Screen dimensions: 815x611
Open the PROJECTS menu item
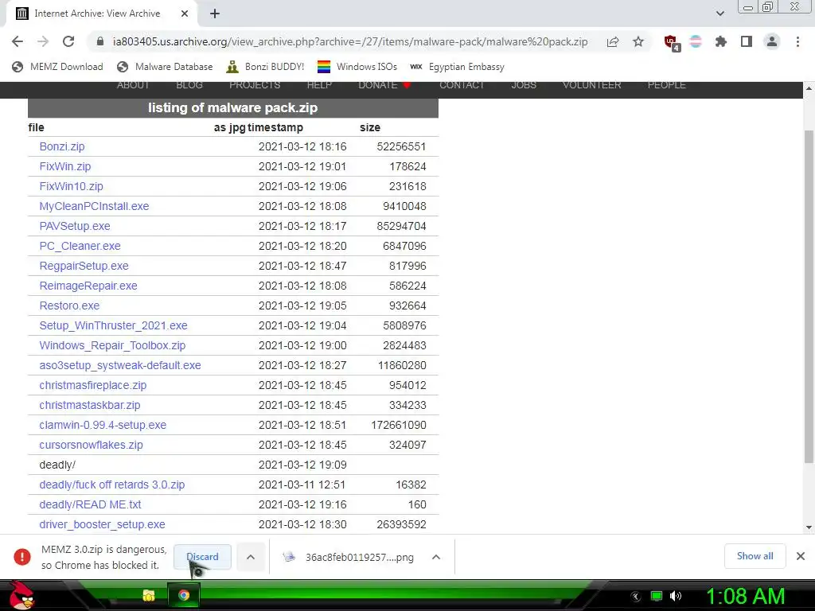pos(255,85)
